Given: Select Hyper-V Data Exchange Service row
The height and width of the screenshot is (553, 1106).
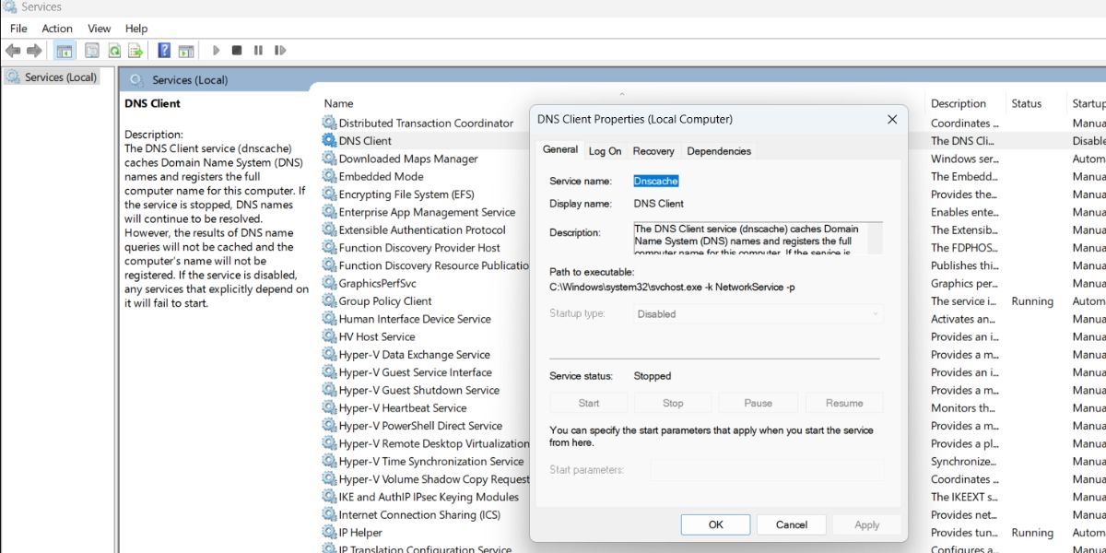Looking at the screenshot, I should 414,354.
